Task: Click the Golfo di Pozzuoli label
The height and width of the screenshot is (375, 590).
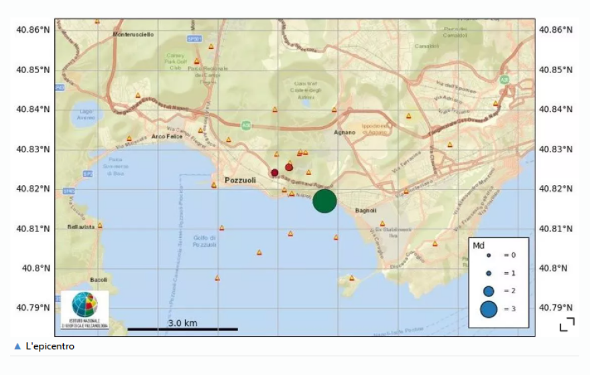Action: pyautogui.click(x=204, y=241)
